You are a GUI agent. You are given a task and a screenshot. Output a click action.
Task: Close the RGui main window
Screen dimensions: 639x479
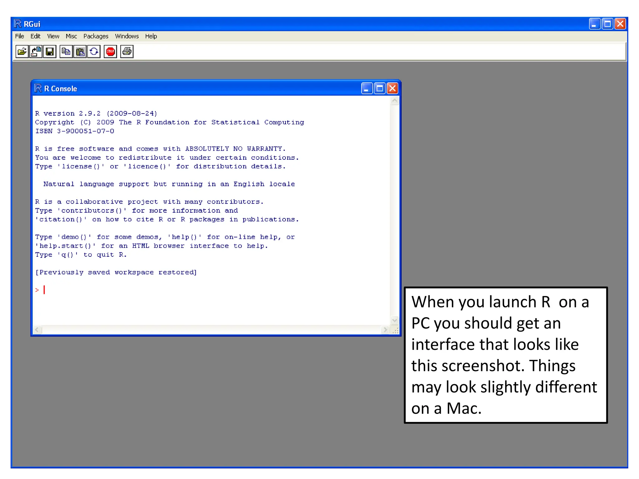tap(620, 24)
